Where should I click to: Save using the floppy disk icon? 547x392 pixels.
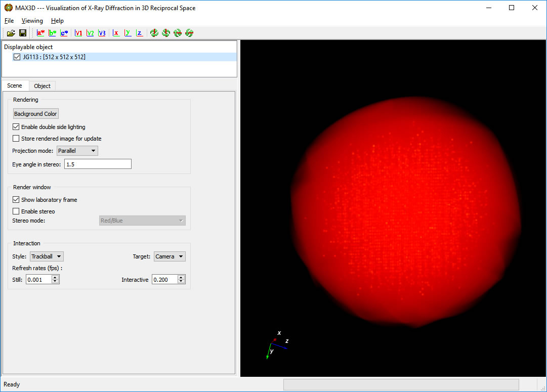coord(23,33)
